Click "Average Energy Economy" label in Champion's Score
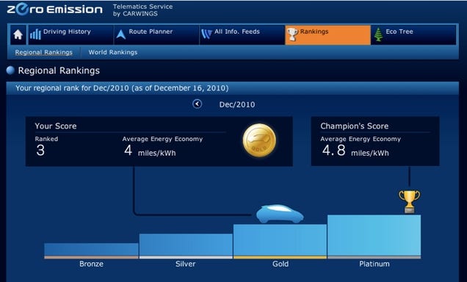Screen dimensions: 467x282 click(x=361, y=139)
